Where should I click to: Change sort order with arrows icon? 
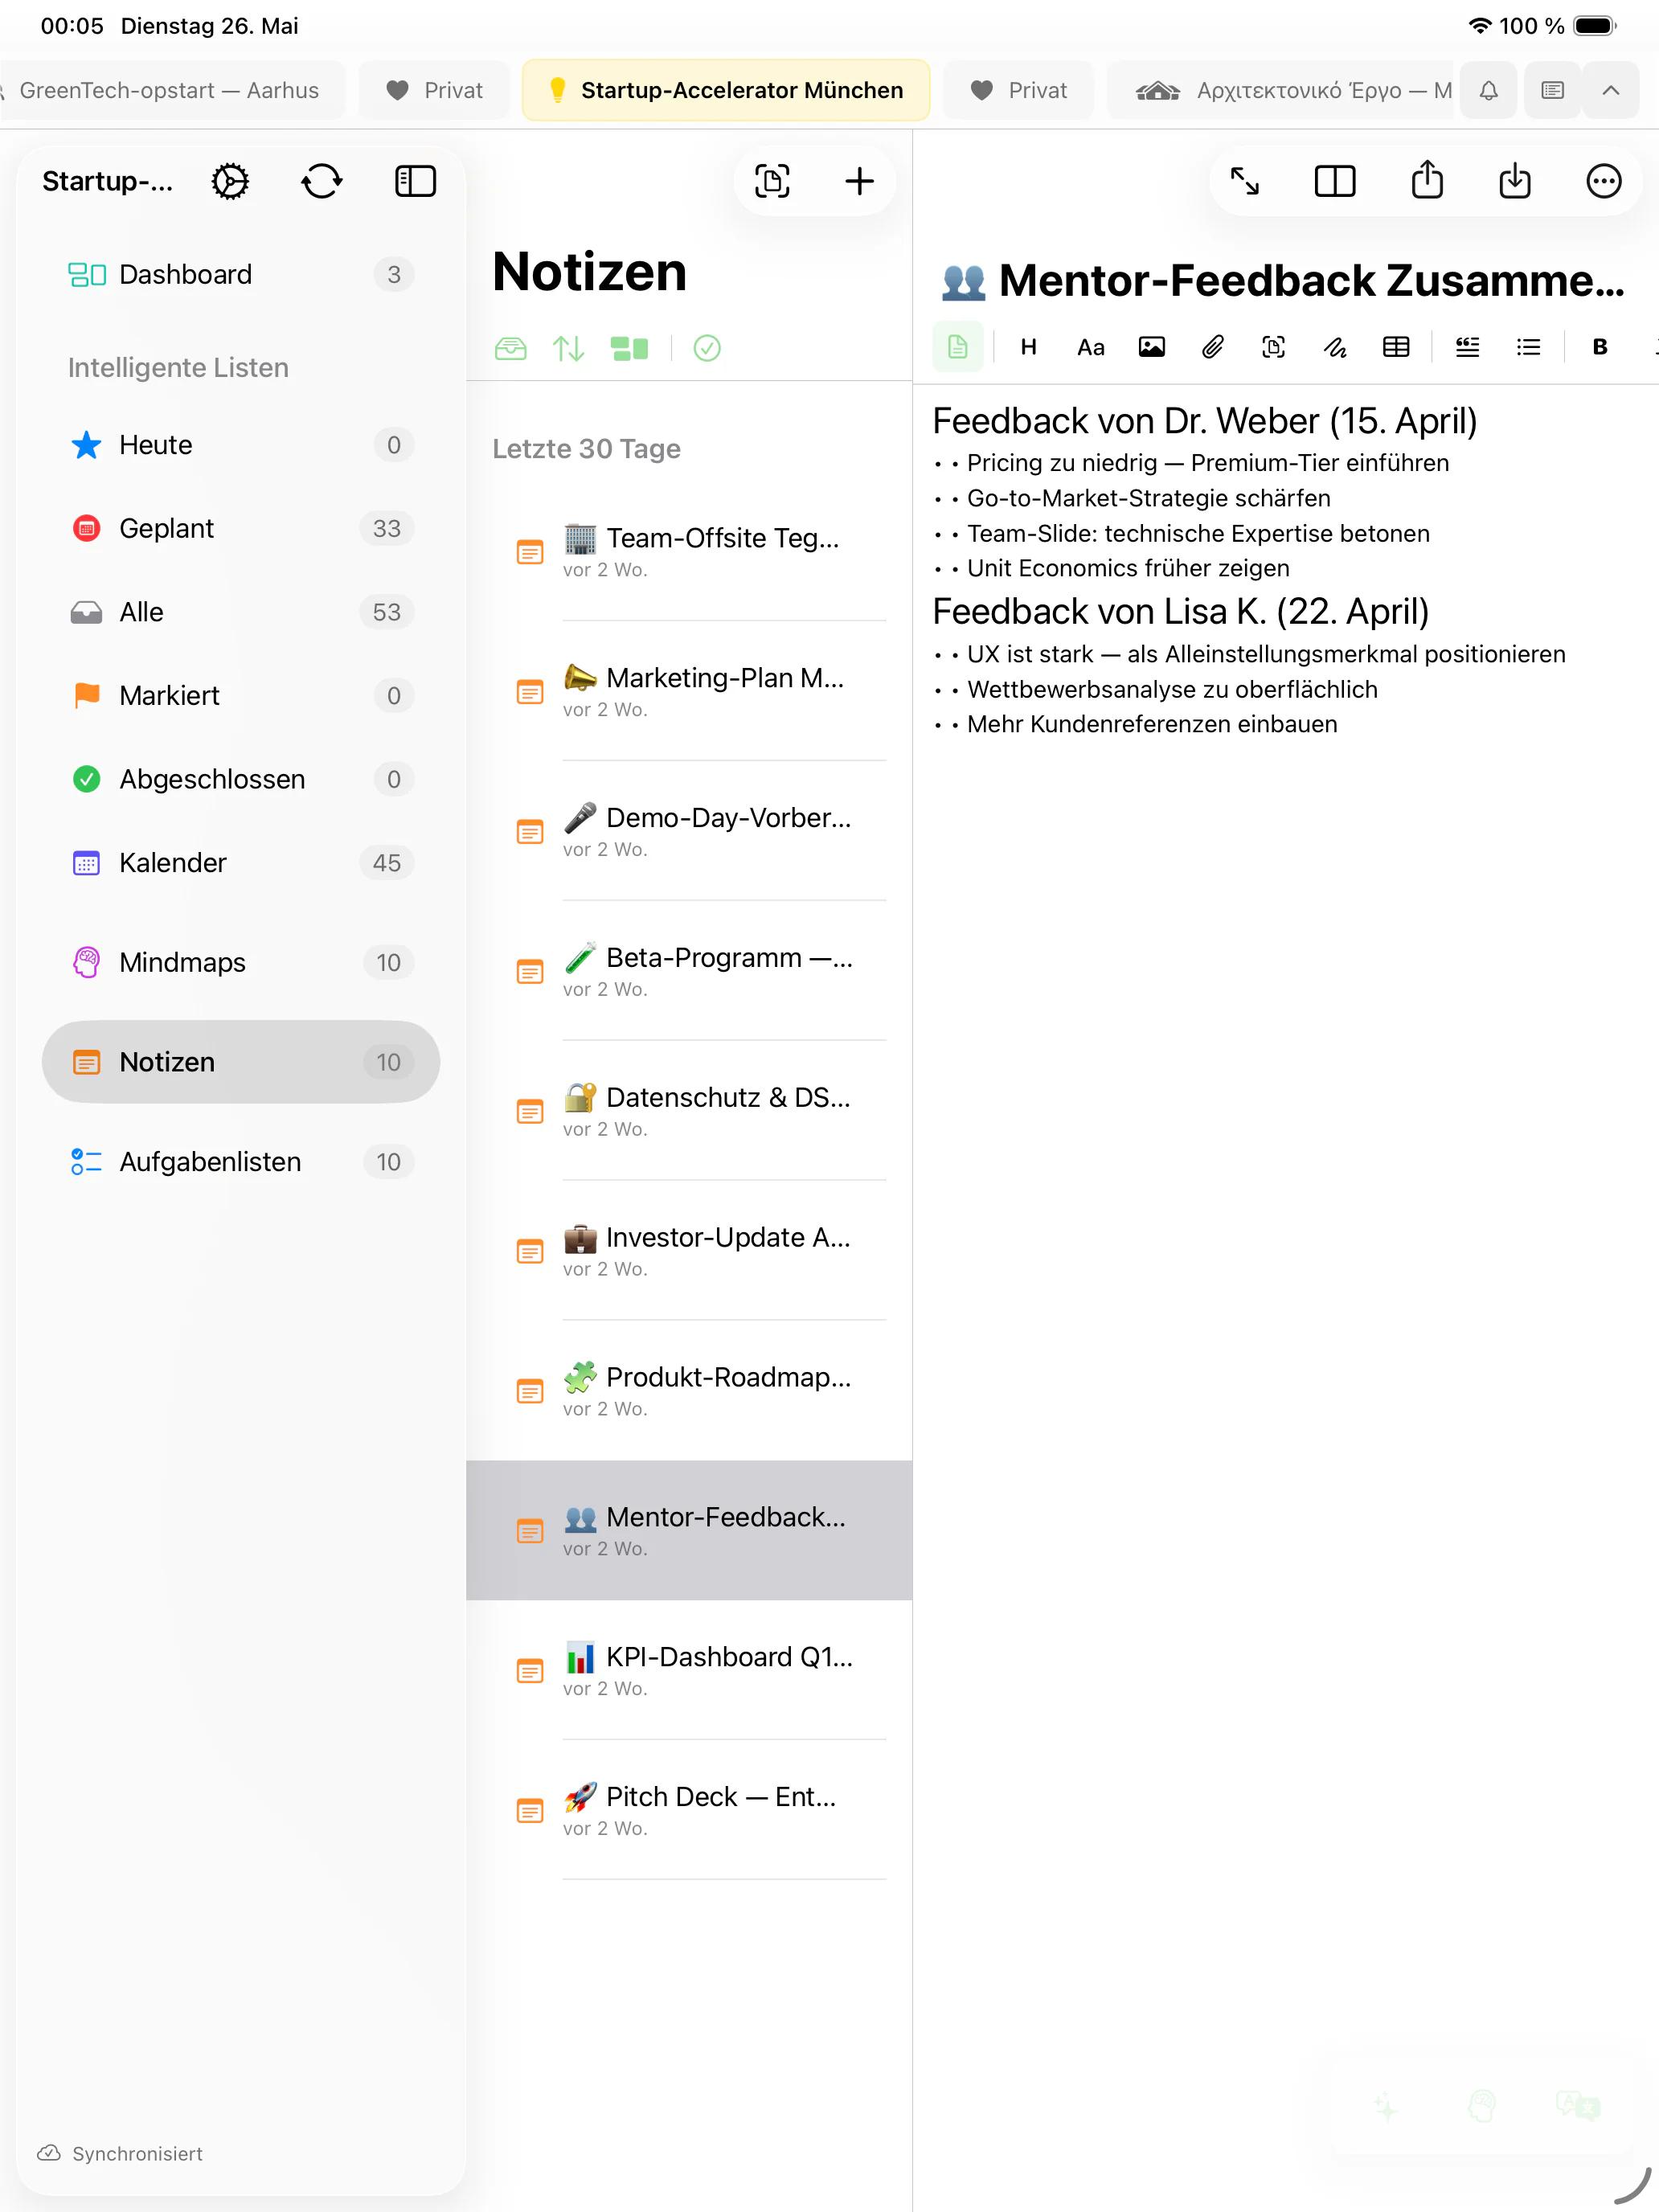coord(569,348)
